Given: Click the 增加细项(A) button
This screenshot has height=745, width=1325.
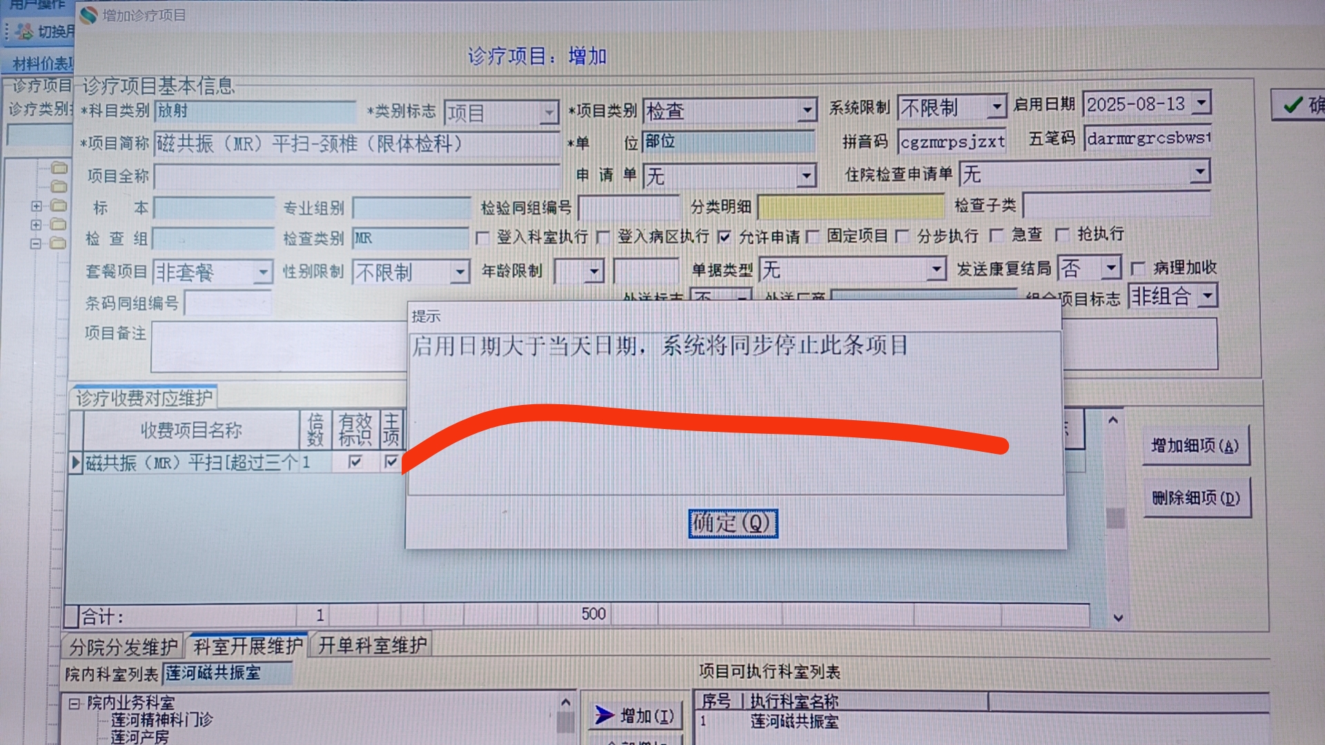Looking at the screenshot, I should coord(1195,446).
